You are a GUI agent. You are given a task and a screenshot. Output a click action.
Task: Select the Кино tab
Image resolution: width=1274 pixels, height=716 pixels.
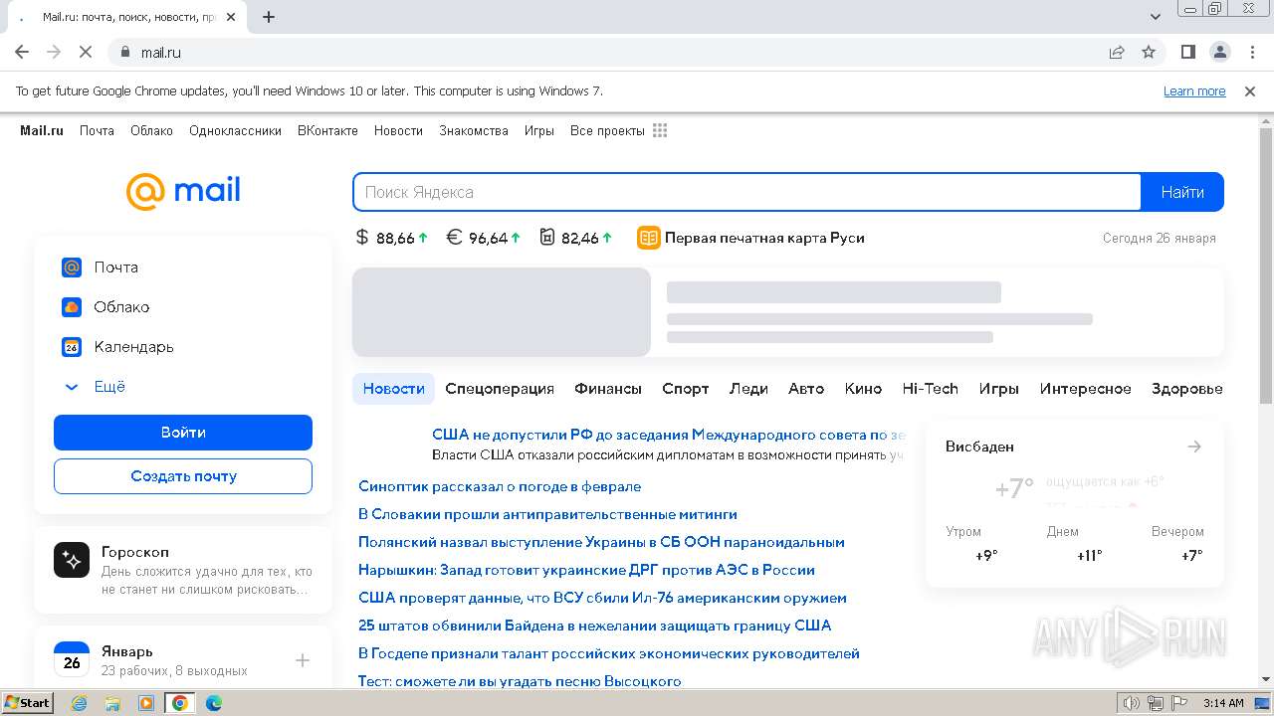pos(863,389)
